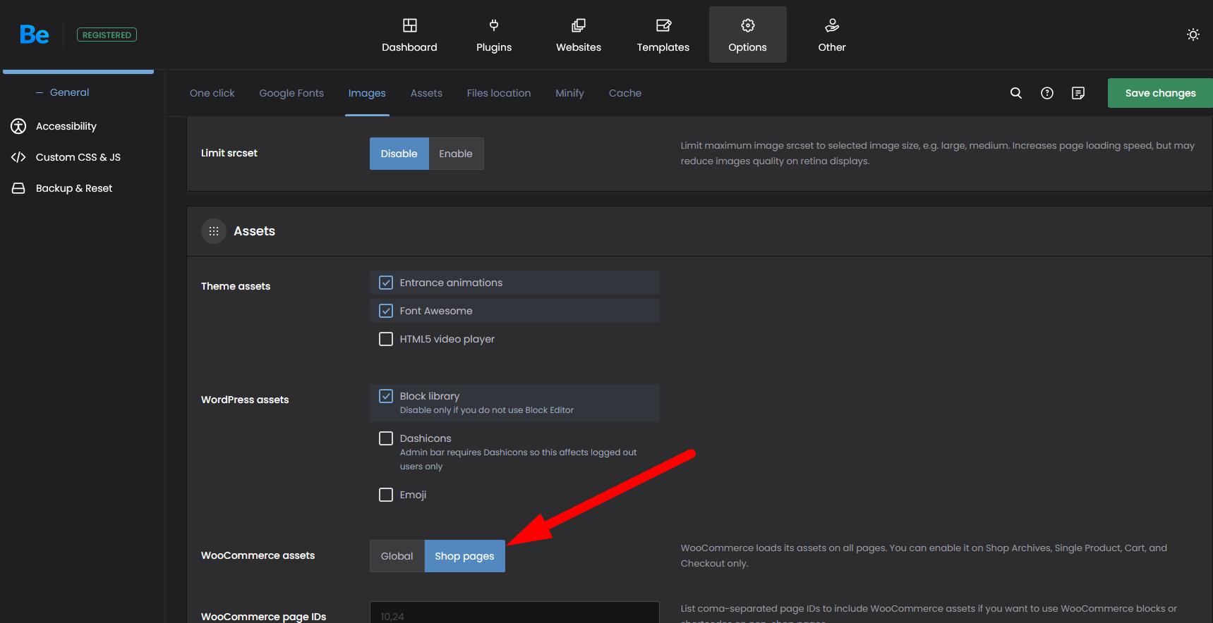Viewport: 1213px width, 623px height.
Task: Check the Dashicons checkbox
Action: (x=386, y=438)
